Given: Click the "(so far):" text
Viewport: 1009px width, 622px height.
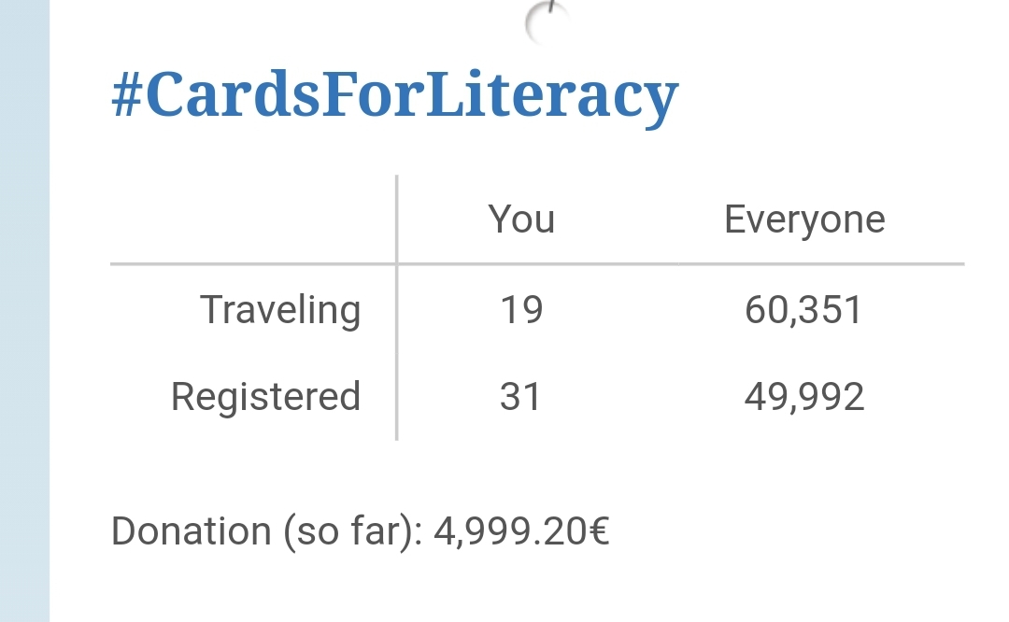Looking at the screenshot, I should click(354, 531).
